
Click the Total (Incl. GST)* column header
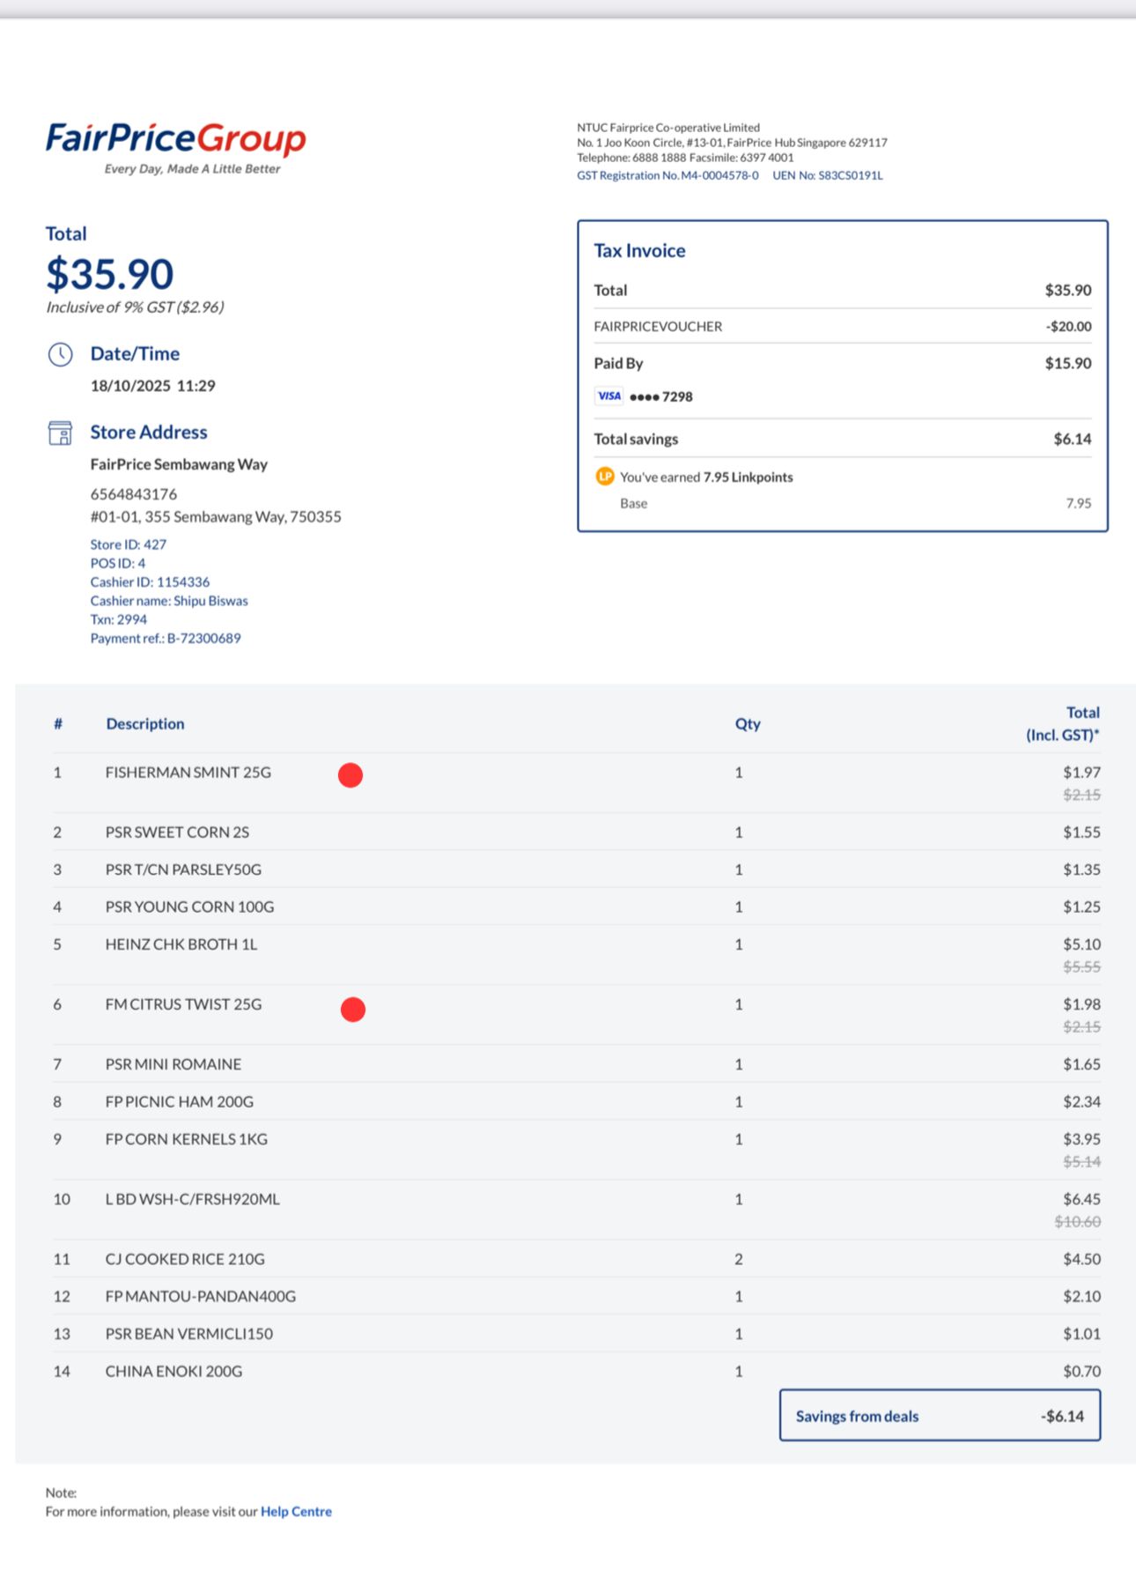1063,723
